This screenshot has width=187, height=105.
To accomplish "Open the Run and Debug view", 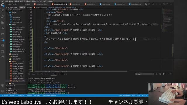I will tap(3, 17).
